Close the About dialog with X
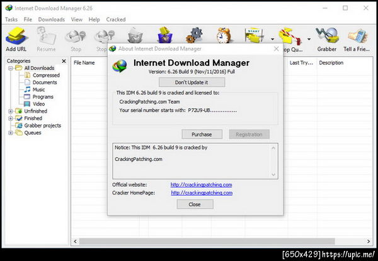The image size is (378, 261). pos(277,49)
